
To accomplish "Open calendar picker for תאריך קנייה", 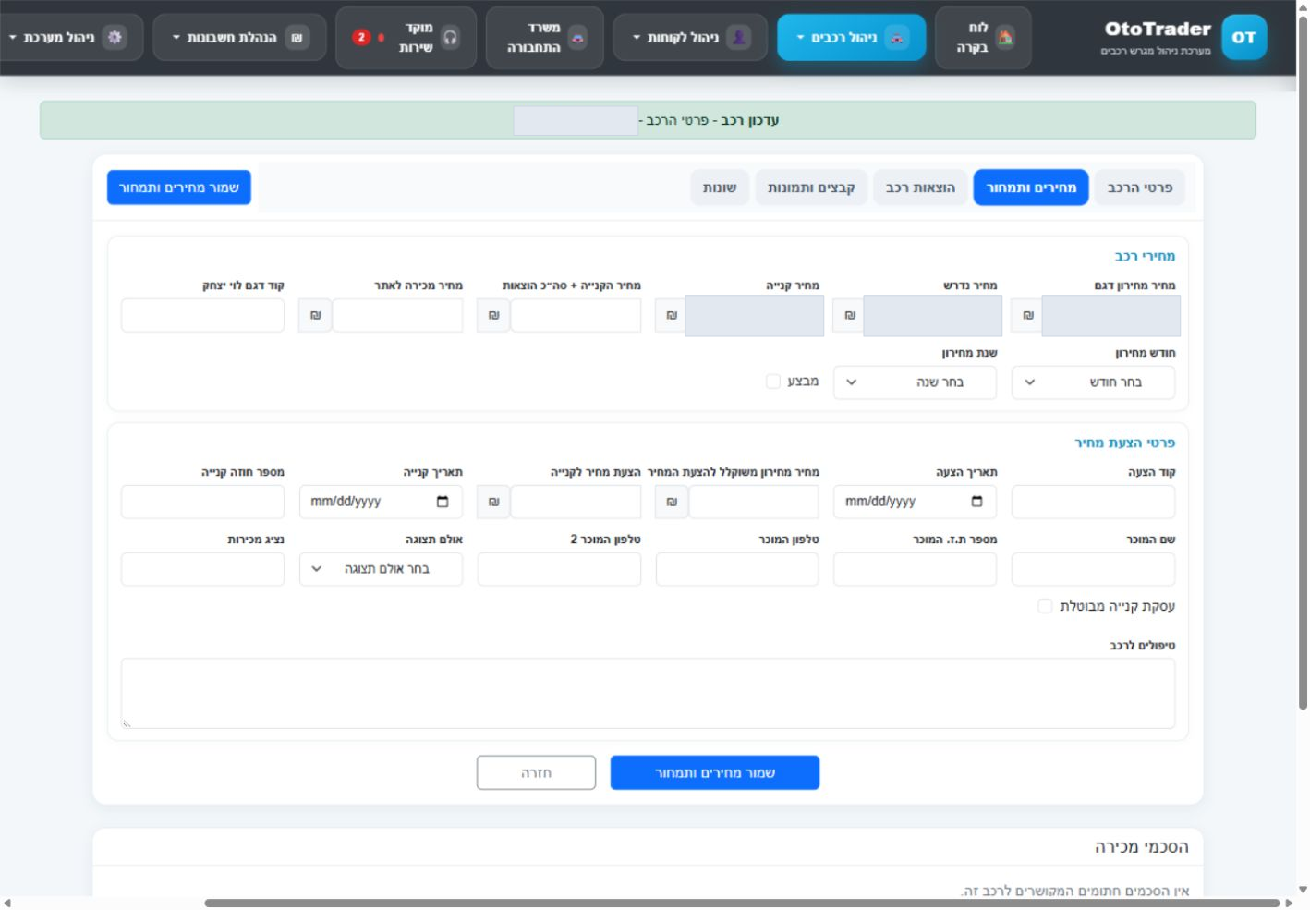I will 443,502.
